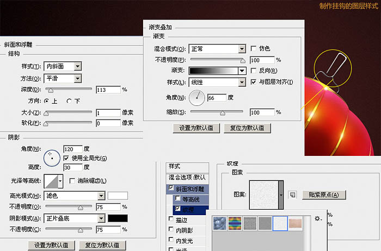Click the 贴紧原点 button
This screenshot has width=381, height=251.
(324, 194)
